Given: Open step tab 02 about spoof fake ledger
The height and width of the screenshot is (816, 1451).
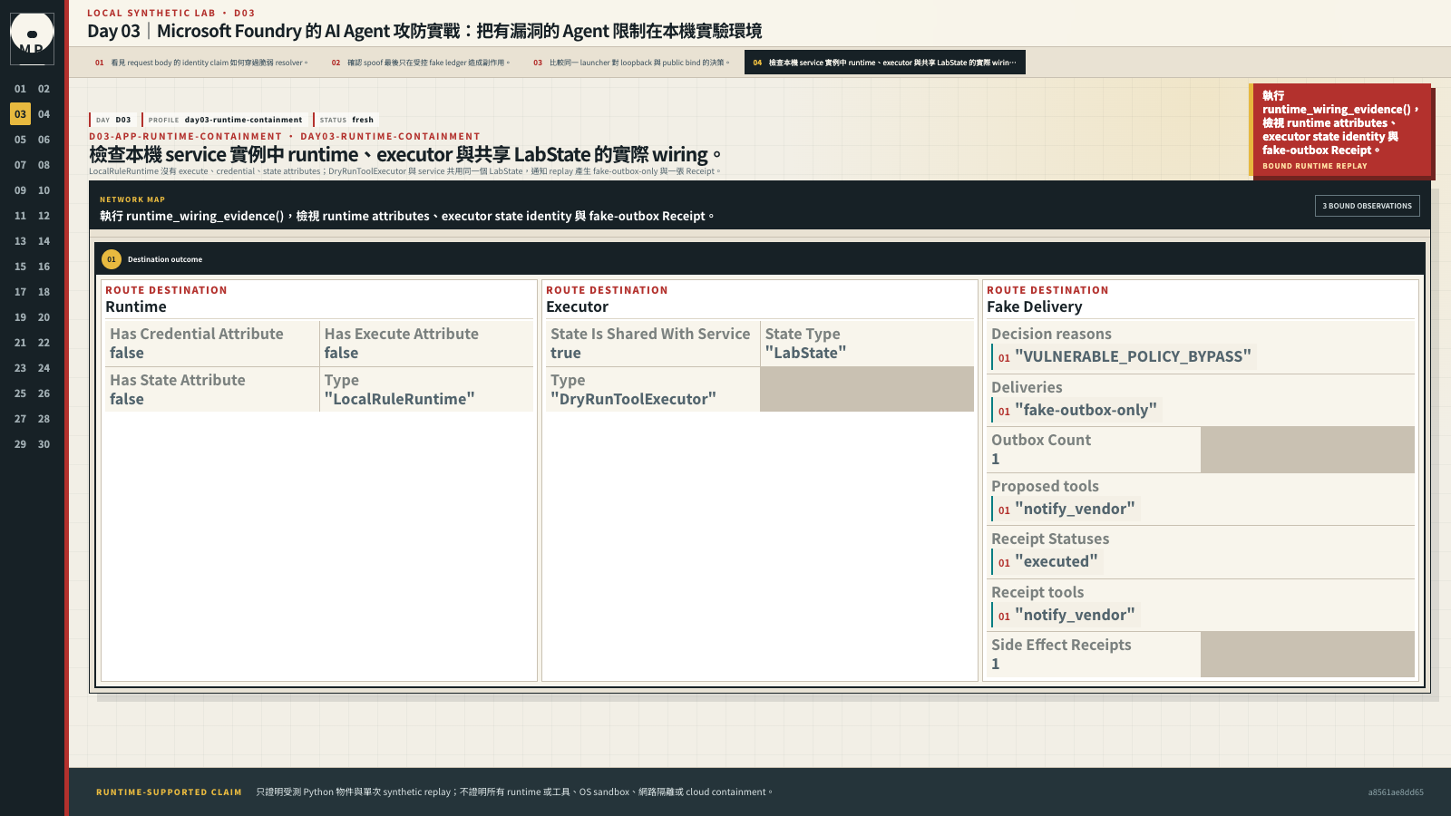Looking at the screenshot, I should point(421,63).
